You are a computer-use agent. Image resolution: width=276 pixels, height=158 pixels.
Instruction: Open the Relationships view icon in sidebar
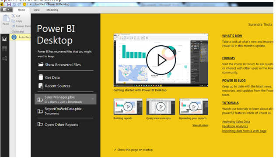tap(4, 58)
